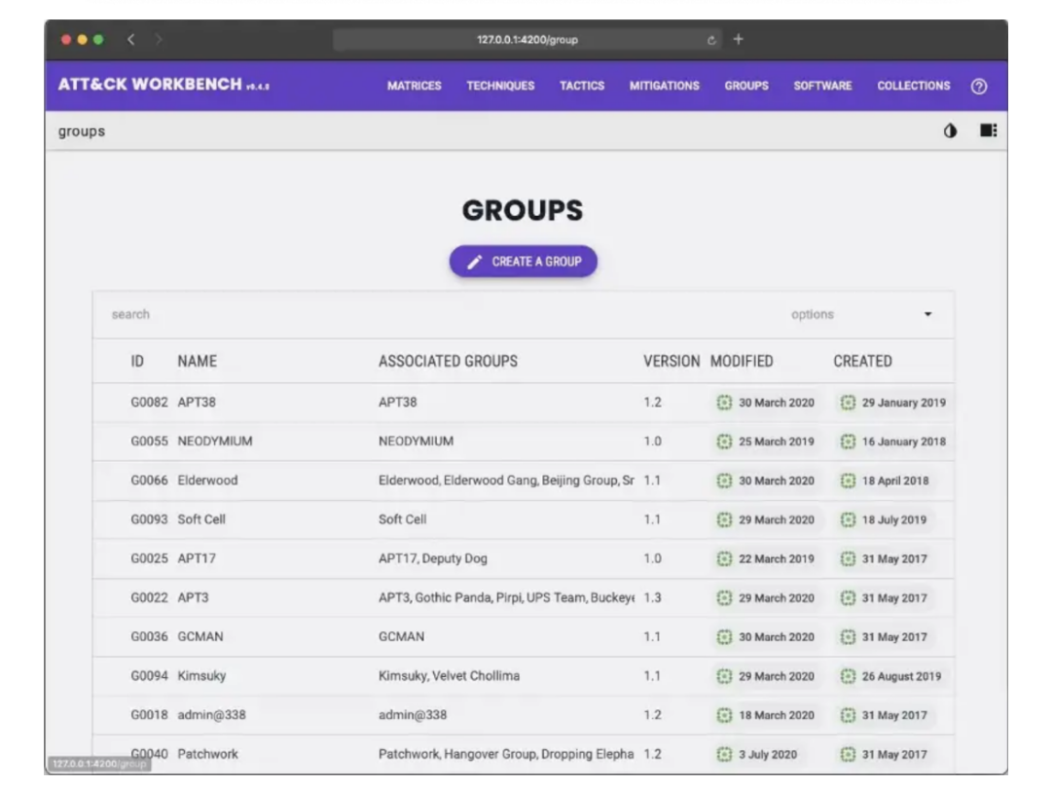1054x786 pixels.
Task: Toggle the dark/light theme contrast icon
Action: pos(950,131)
